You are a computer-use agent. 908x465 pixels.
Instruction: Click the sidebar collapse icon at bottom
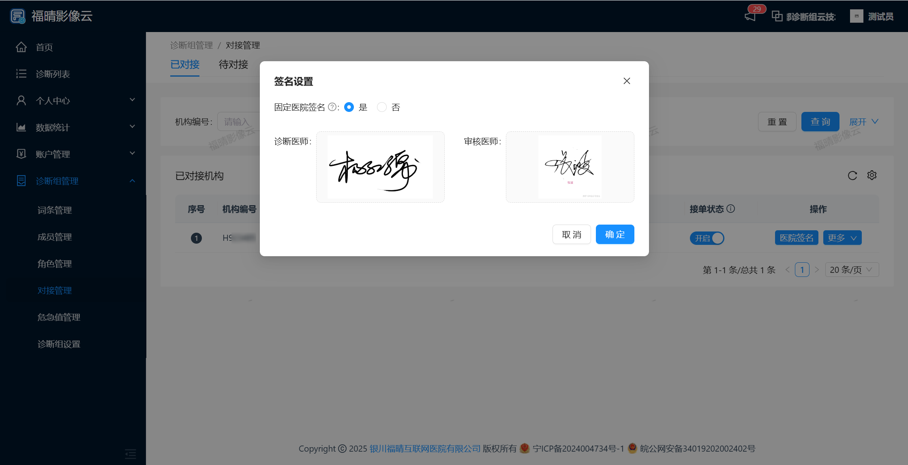point(130,453)
